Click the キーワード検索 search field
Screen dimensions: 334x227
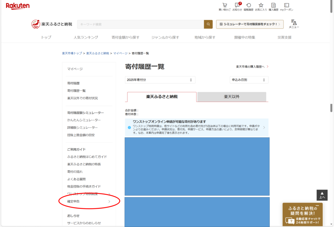[140, 24]
